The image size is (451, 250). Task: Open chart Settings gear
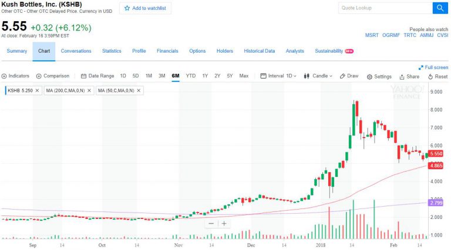pos(379,76)
